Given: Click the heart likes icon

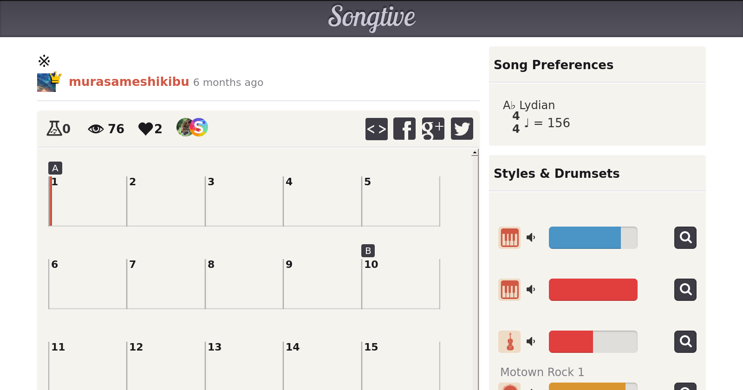Looking at the screenshot, I should coord(145,129).
